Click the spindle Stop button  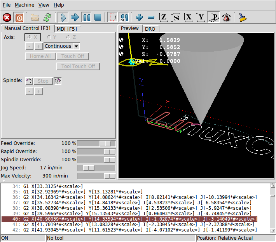tap(43, 81)
